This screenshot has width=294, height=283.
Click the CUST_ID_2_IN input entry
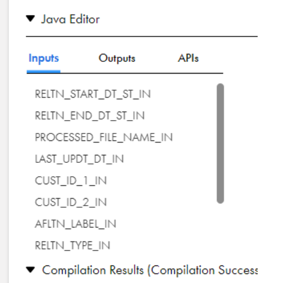71,202
